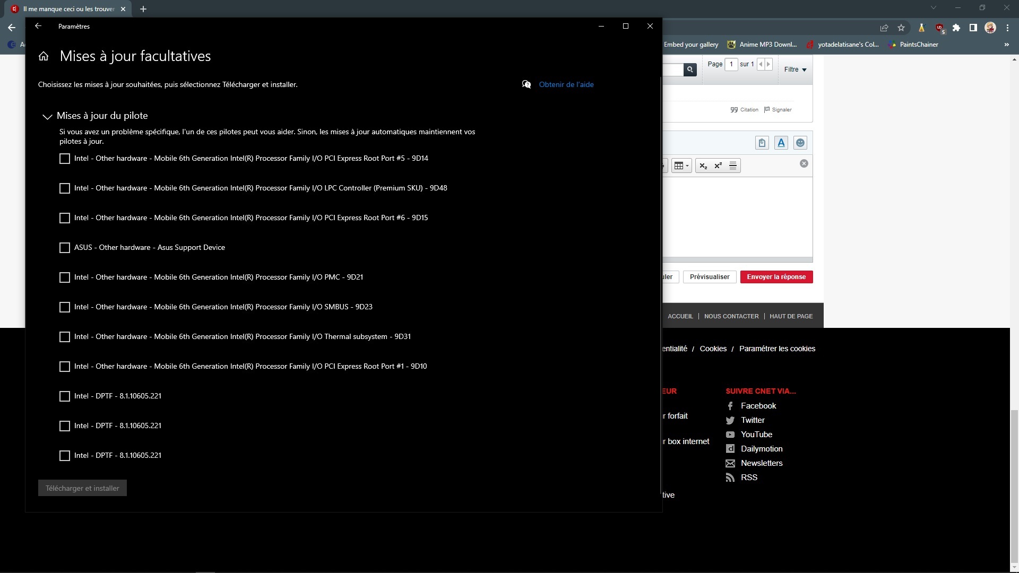Click the Settings home icon
Viewport: 1019px width, 573px height.
44,56
